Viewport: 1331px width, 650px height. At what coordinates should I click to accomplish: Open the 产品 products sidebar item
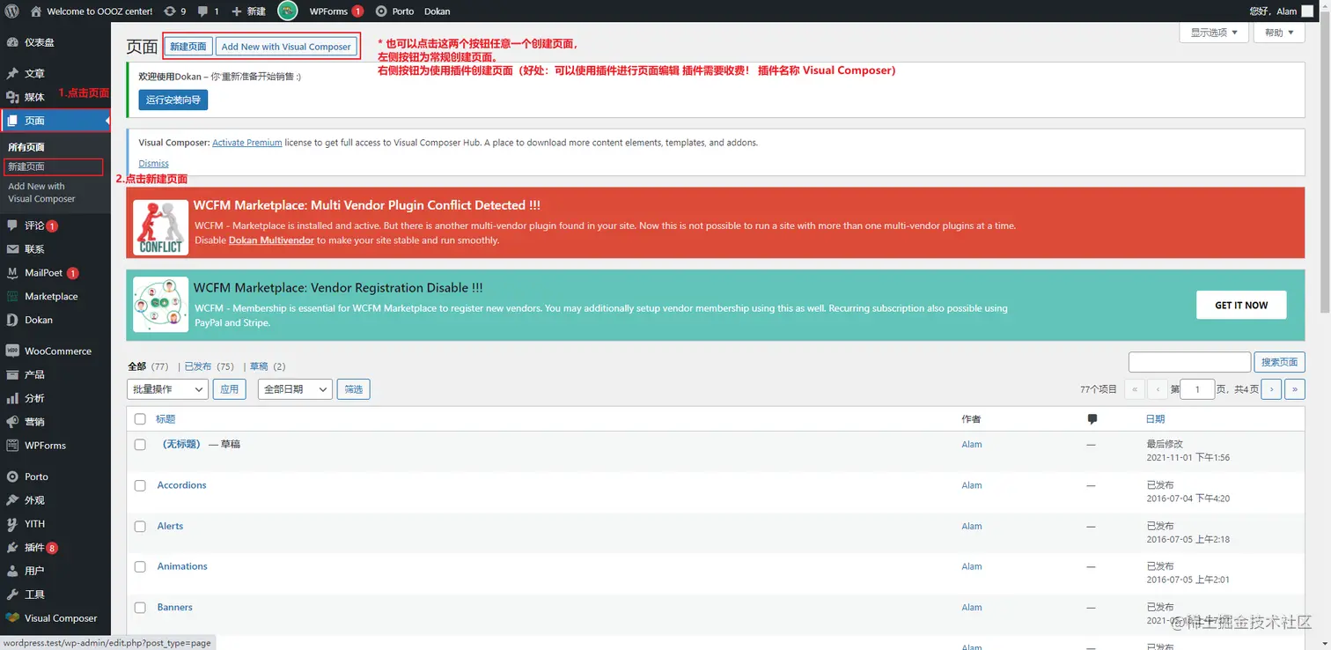tap(55, 374)
